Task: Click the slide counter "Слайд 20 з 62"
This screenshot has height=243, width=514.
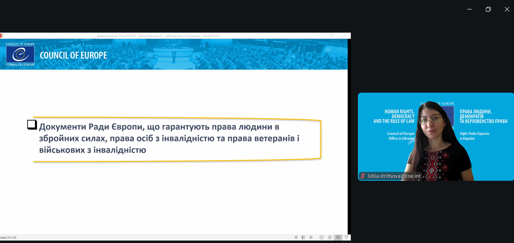Action: pos(8,237)
